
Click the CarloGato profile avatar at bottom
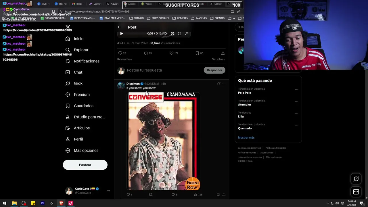click(x=69, y=191)
